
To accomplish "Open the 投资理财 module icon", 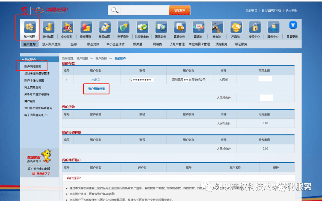I will pyautogui.click(x=86, y=29).
